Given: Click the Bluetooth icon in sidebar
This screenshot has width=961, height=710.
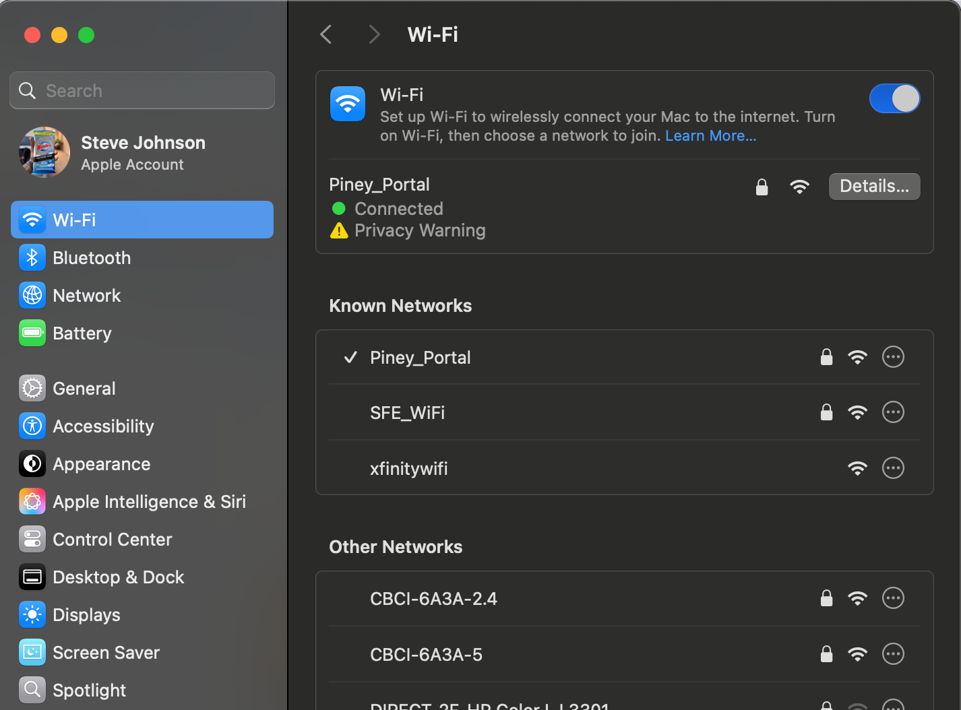Looking at the screenshot, I should pyautogui.click(x=32, y=258).
